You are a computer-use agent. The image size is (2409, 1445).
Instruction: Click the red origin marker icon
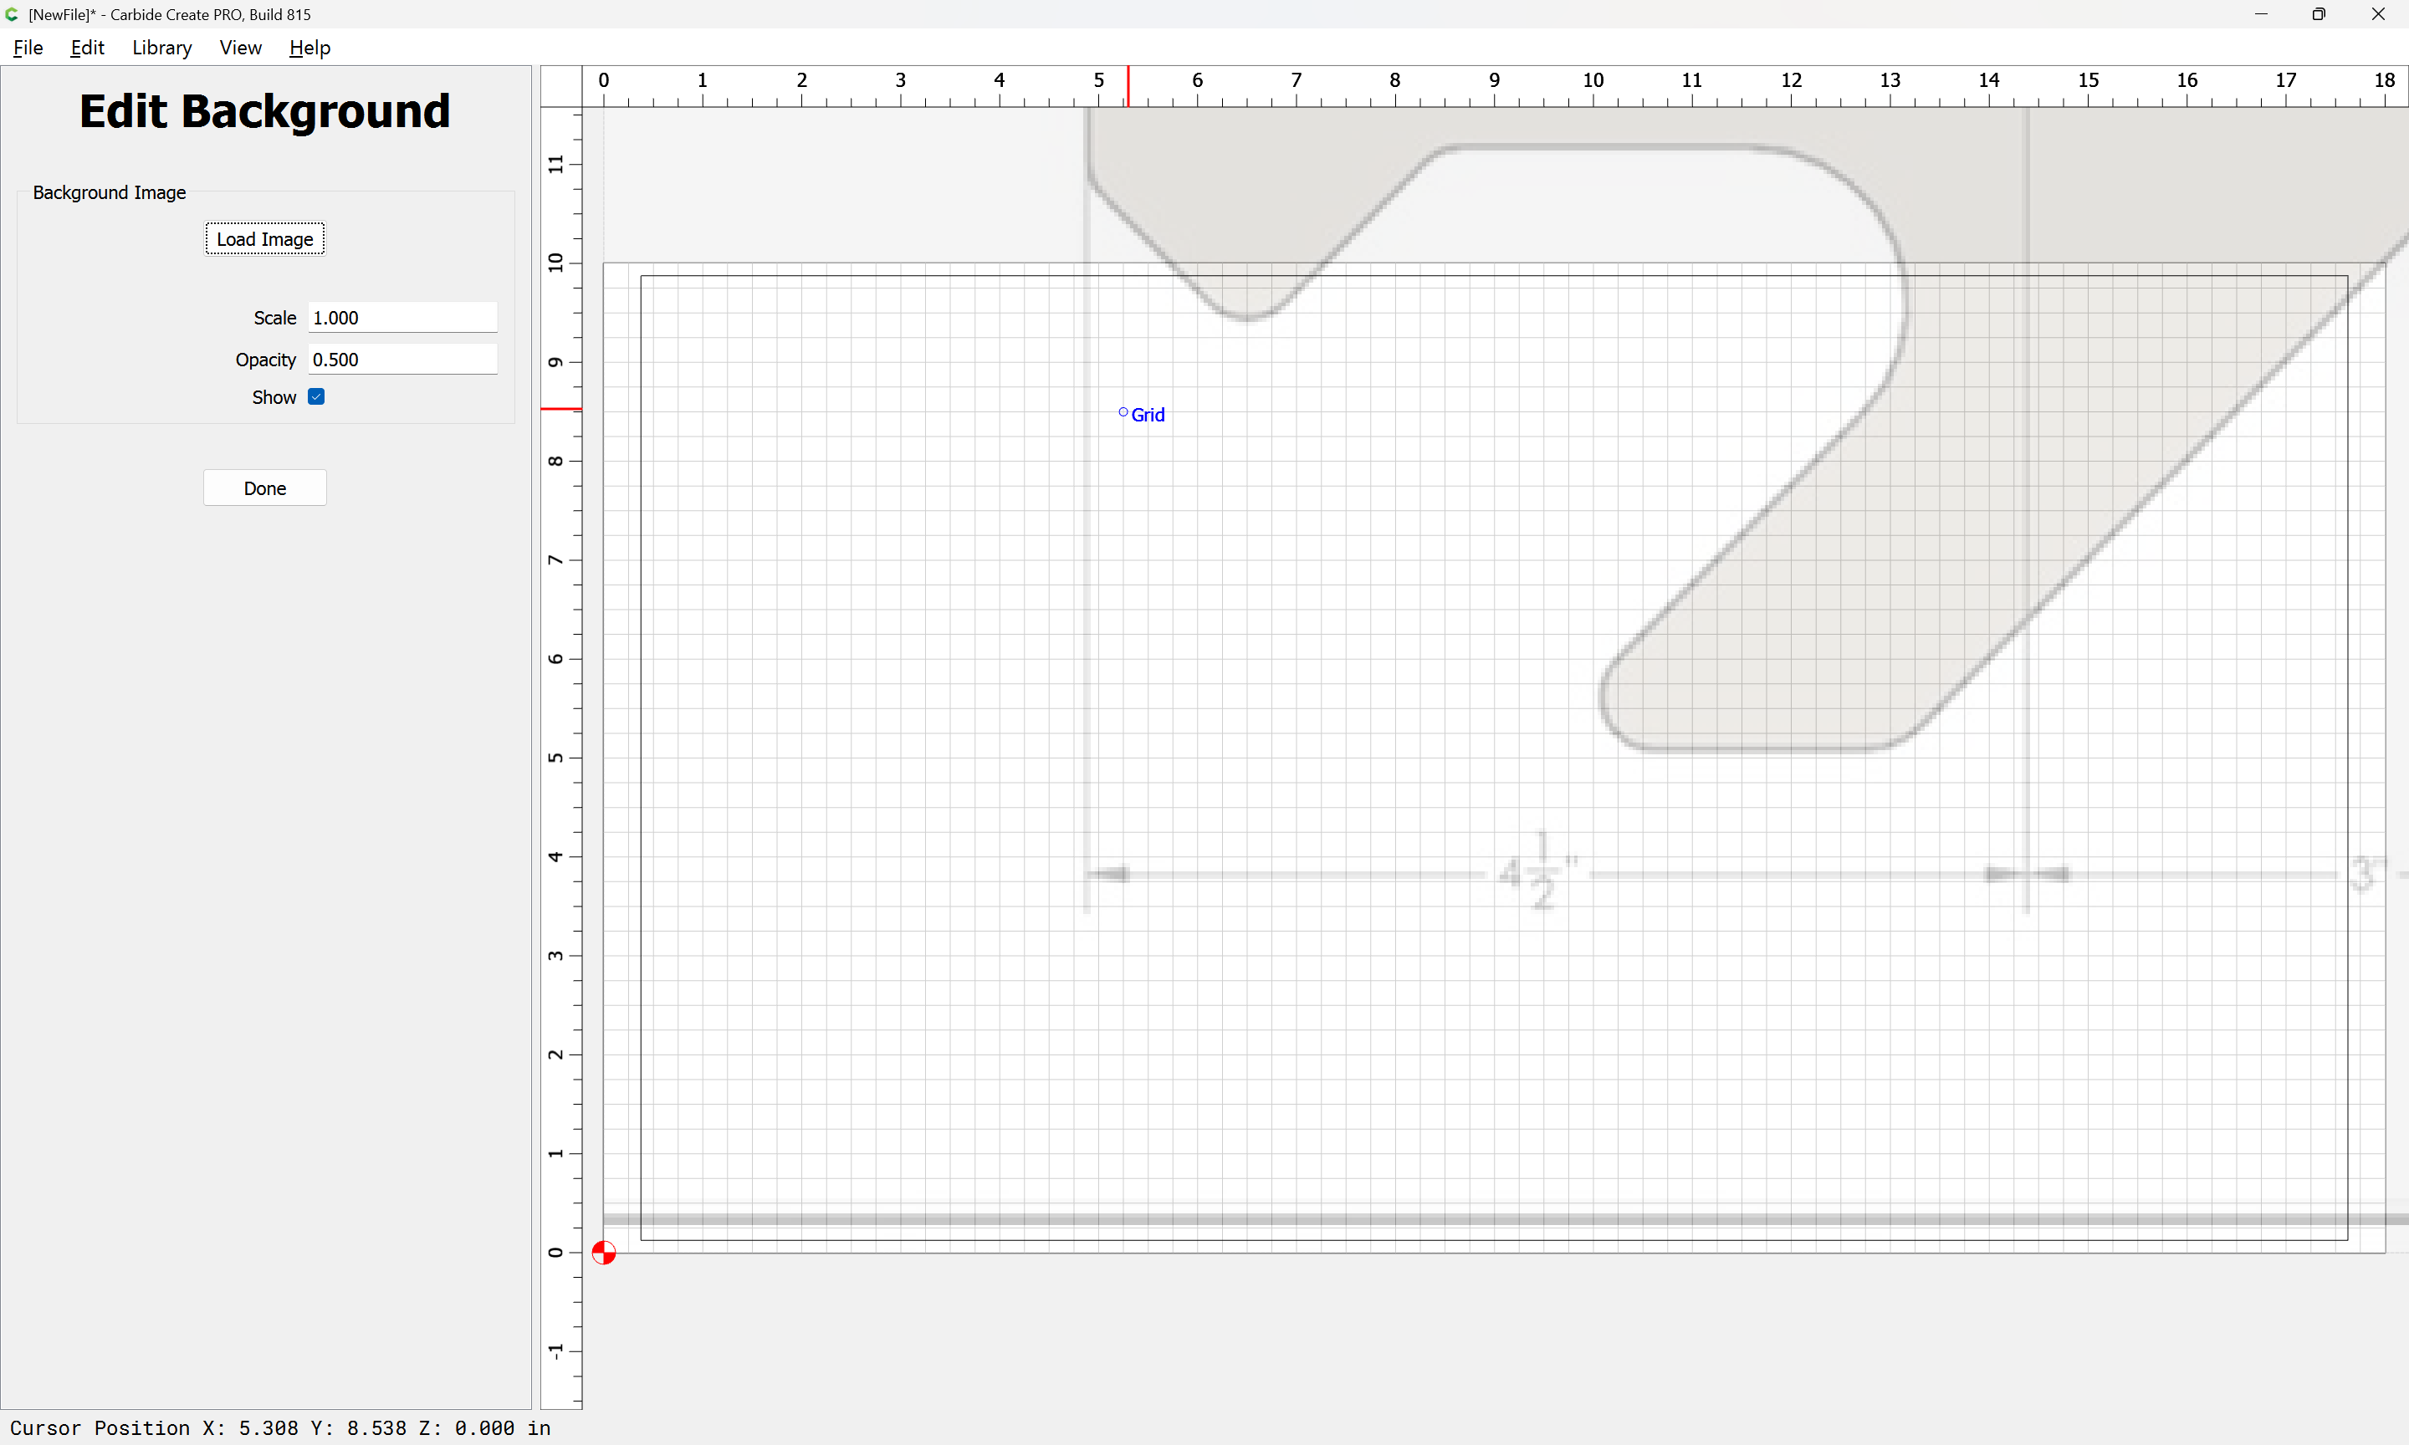(x=604, y=1252)
